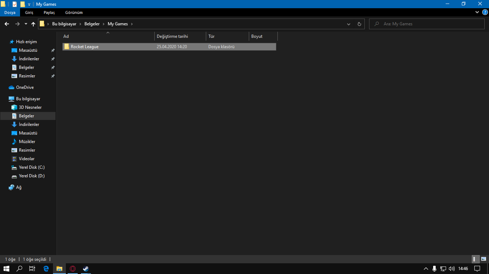Click the Properties icon in the title bar
The height and width of the screenshot is (274, 489).
(15, 4)
